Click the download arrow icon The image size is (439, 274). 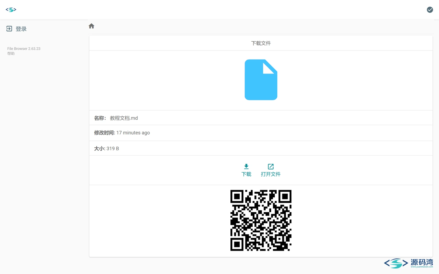point(246,166)
